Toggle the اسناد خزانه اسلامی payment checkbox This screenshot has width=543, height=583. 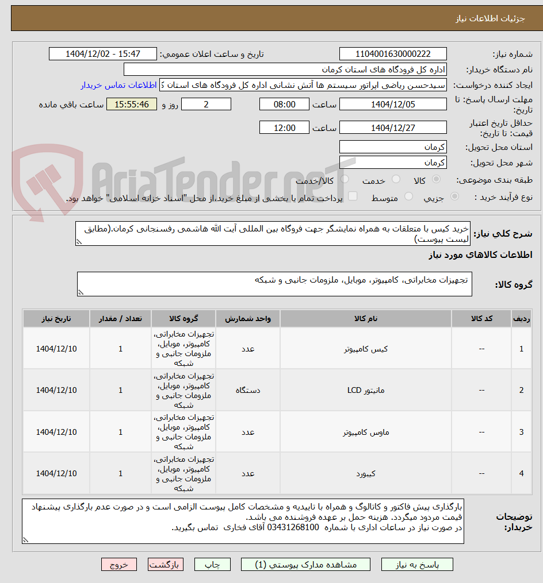point(352,196)
